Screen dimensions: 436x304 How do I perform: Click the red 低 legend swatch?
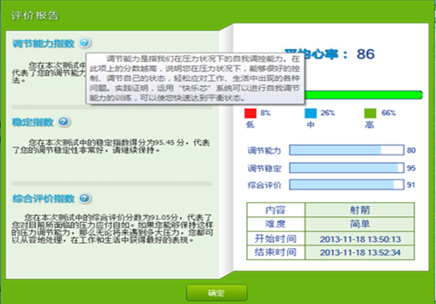tap(250, 114)
